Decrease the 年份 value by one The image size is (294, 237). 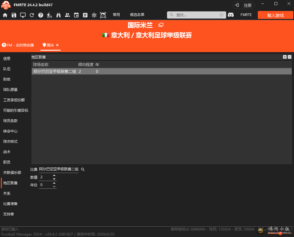[x=54, y=187]
